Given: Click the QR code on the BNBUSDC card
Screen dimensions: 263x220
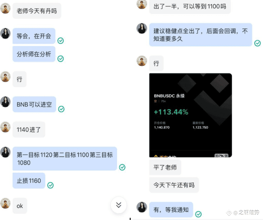Looking at the screenshot, I should click(221, 156).
